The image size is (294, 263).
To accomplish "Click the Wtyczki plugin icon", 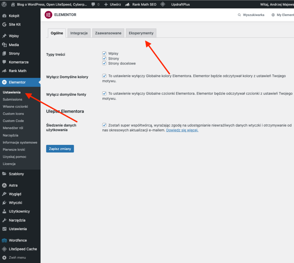I will [4, 202].
